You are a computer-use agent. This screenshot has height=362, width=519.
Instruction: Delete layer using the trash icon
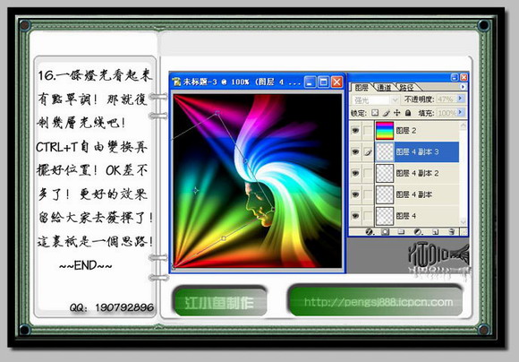click(x=452, y=232)
